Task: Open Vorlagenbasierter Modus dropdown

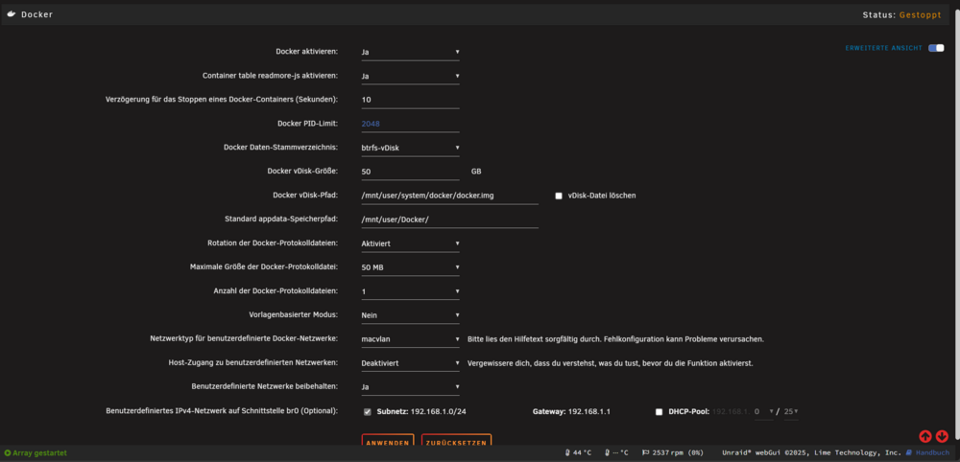Action: [x=410, y=314]
